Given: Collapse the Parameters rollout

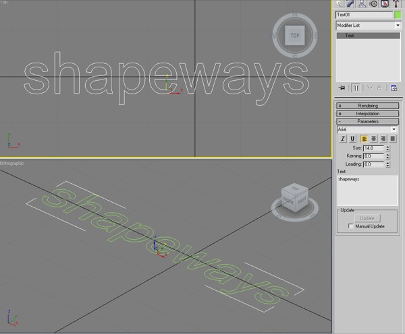Looking at the screenshot, I should (x=368, y=122).
